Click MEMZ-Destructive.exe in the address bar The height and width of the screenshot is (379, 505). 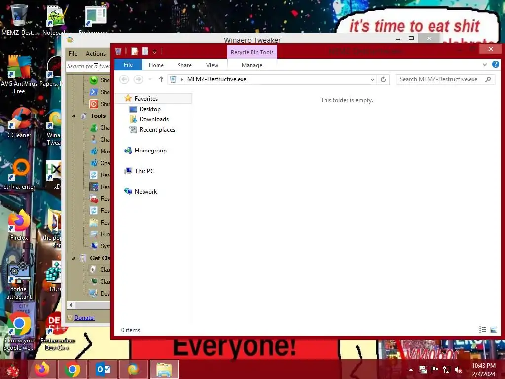coord(217,79)
